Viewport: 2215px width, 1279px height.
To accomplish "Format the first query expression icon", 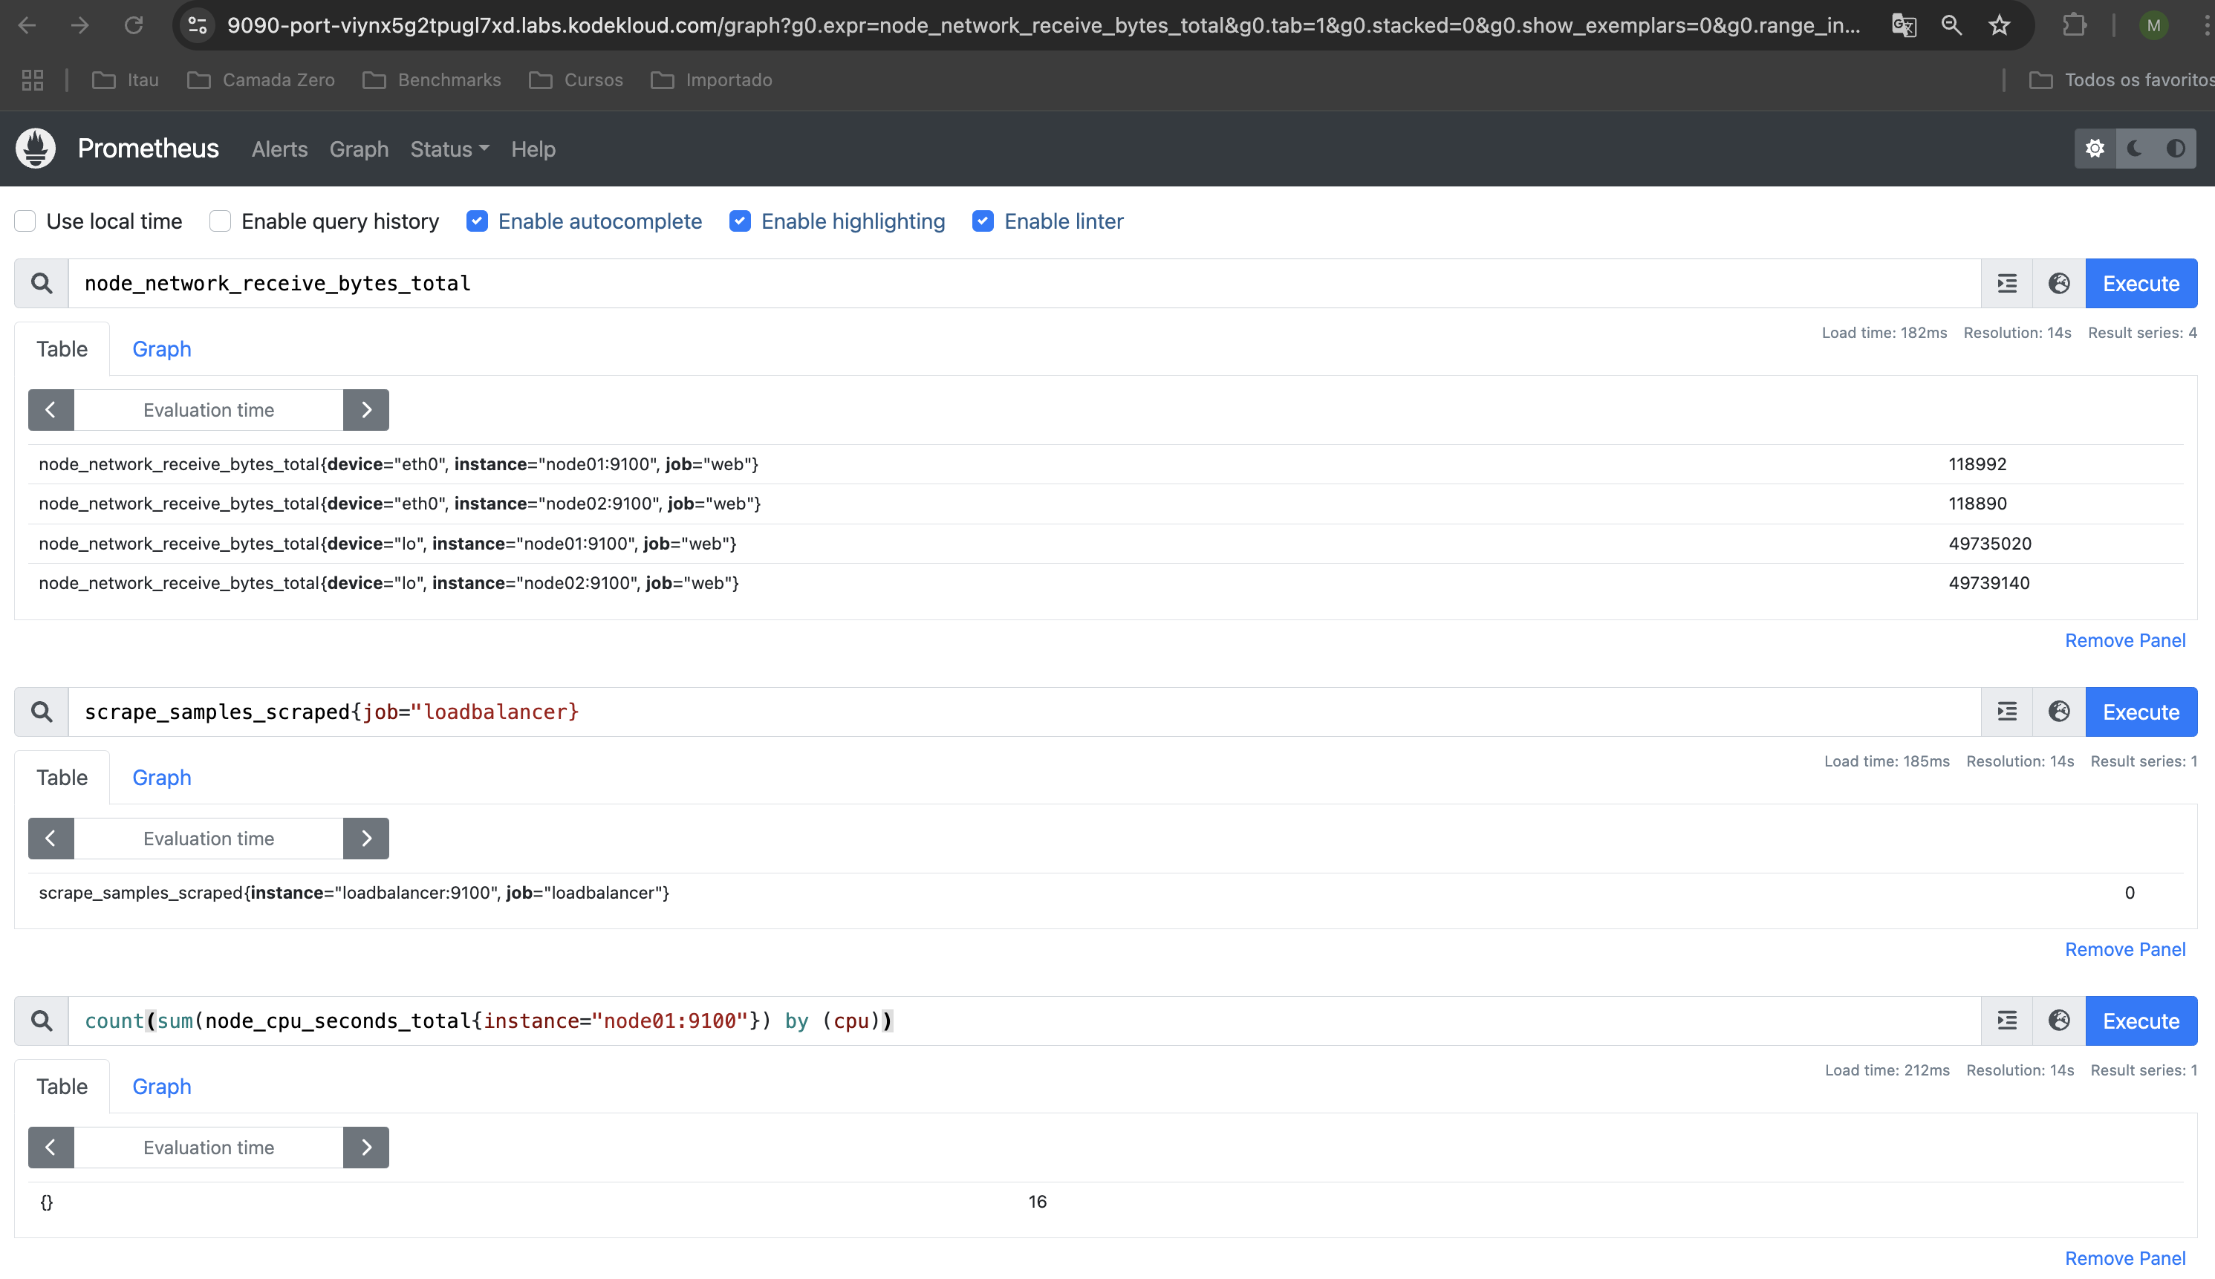I will coord(2007,284).
